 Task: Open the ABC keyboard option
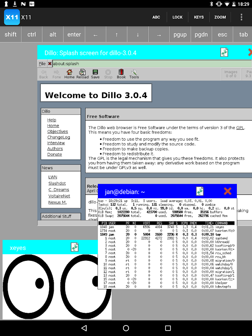click(156, 17)
